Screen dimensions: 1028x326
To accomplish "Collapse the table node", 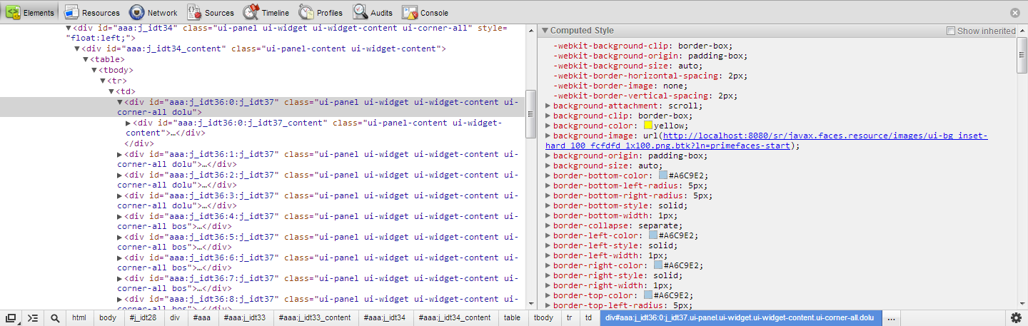I will point(86,59).
